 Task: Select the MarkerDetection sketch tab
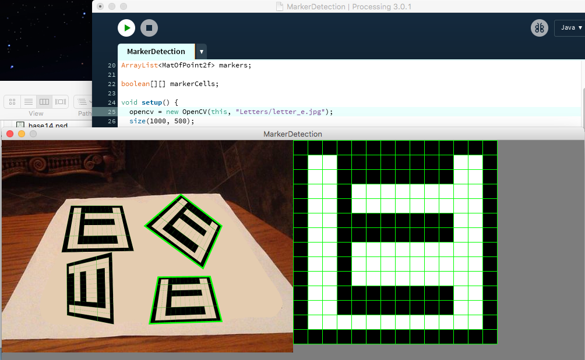tap(156, 52)
